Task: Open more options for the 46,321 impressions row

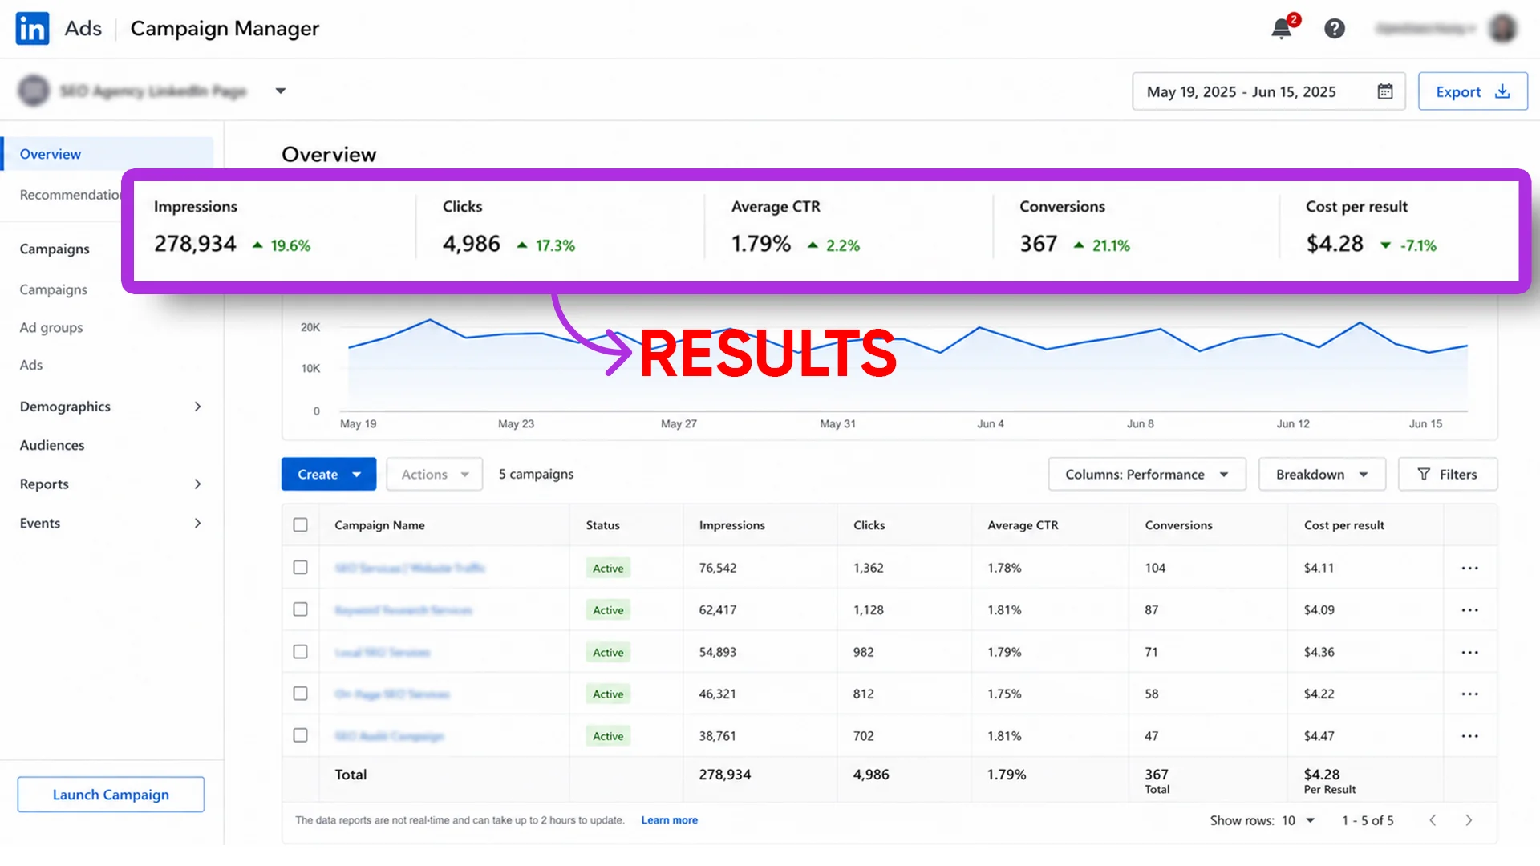Action: pyautogui.click(x=1469, y=694)
